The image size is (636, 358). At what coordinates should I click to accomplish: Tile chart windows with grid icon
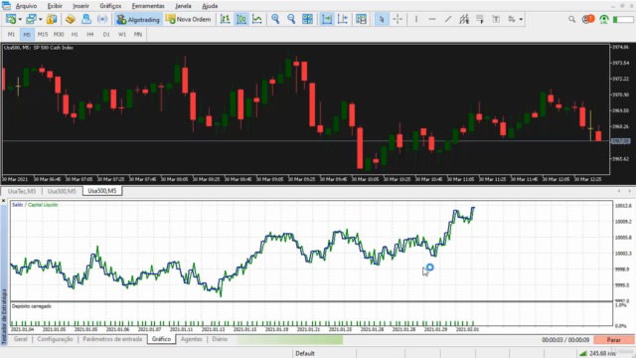point(307,19)
